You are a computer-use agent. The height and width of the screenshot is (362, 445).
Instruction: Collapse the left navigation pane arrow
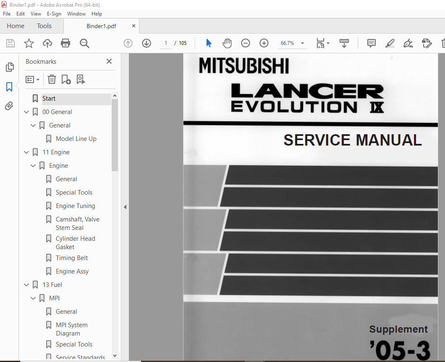[x=125, y=207]
